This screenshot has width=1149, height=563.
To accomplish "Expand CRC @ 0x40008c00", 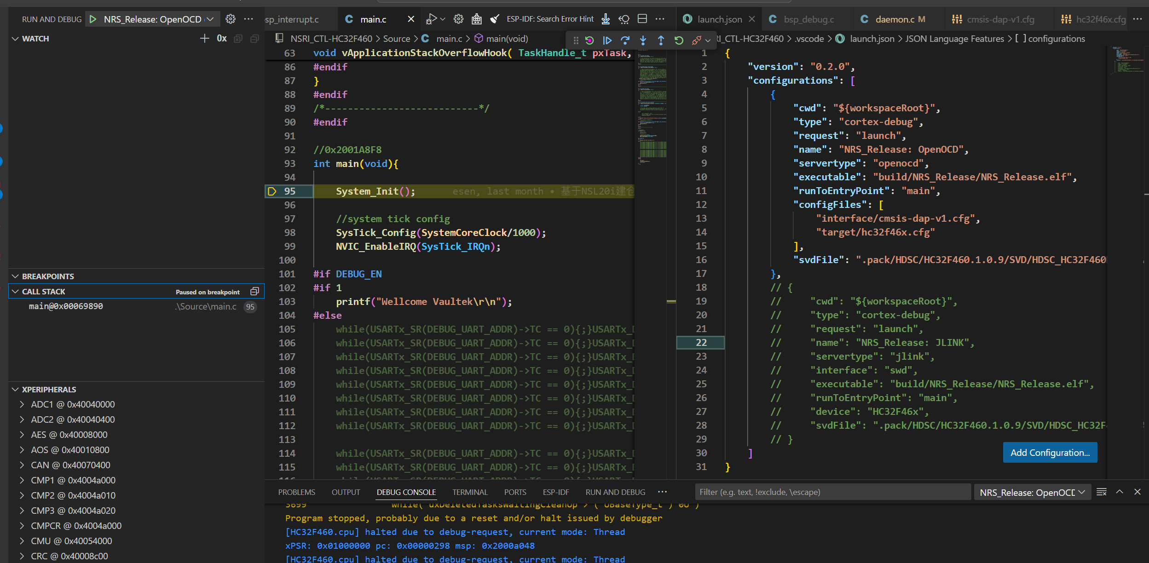I will point(22,556).
